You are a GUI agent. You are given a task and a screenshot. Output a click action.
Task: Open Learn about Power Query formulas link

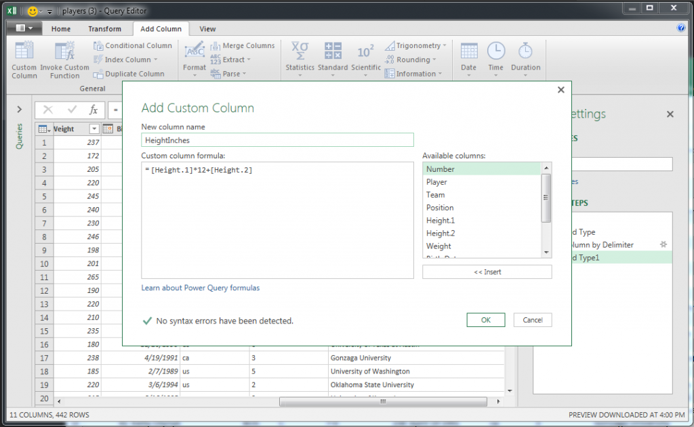click(200, 288)
